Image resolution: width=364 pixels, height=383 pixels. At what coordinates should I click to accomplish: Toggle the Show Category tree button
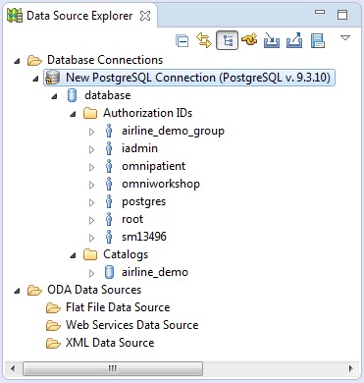click(227, 40)
